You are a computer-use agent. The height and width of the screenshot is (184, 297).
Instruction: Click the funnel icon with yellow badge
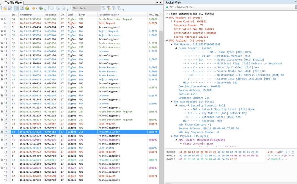point(109,8)
